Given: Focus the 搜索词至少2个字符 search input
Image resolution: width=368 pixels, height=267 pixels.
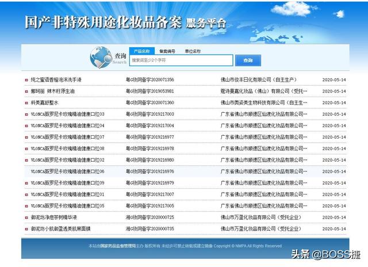Looking at the screenshot, I should click(x=181, y=60).
